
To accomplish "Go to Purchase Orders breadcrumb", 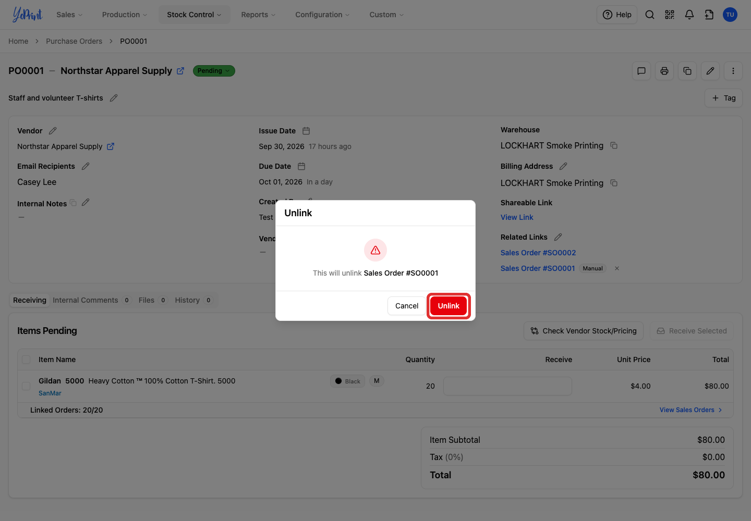I will pos(74,41).
